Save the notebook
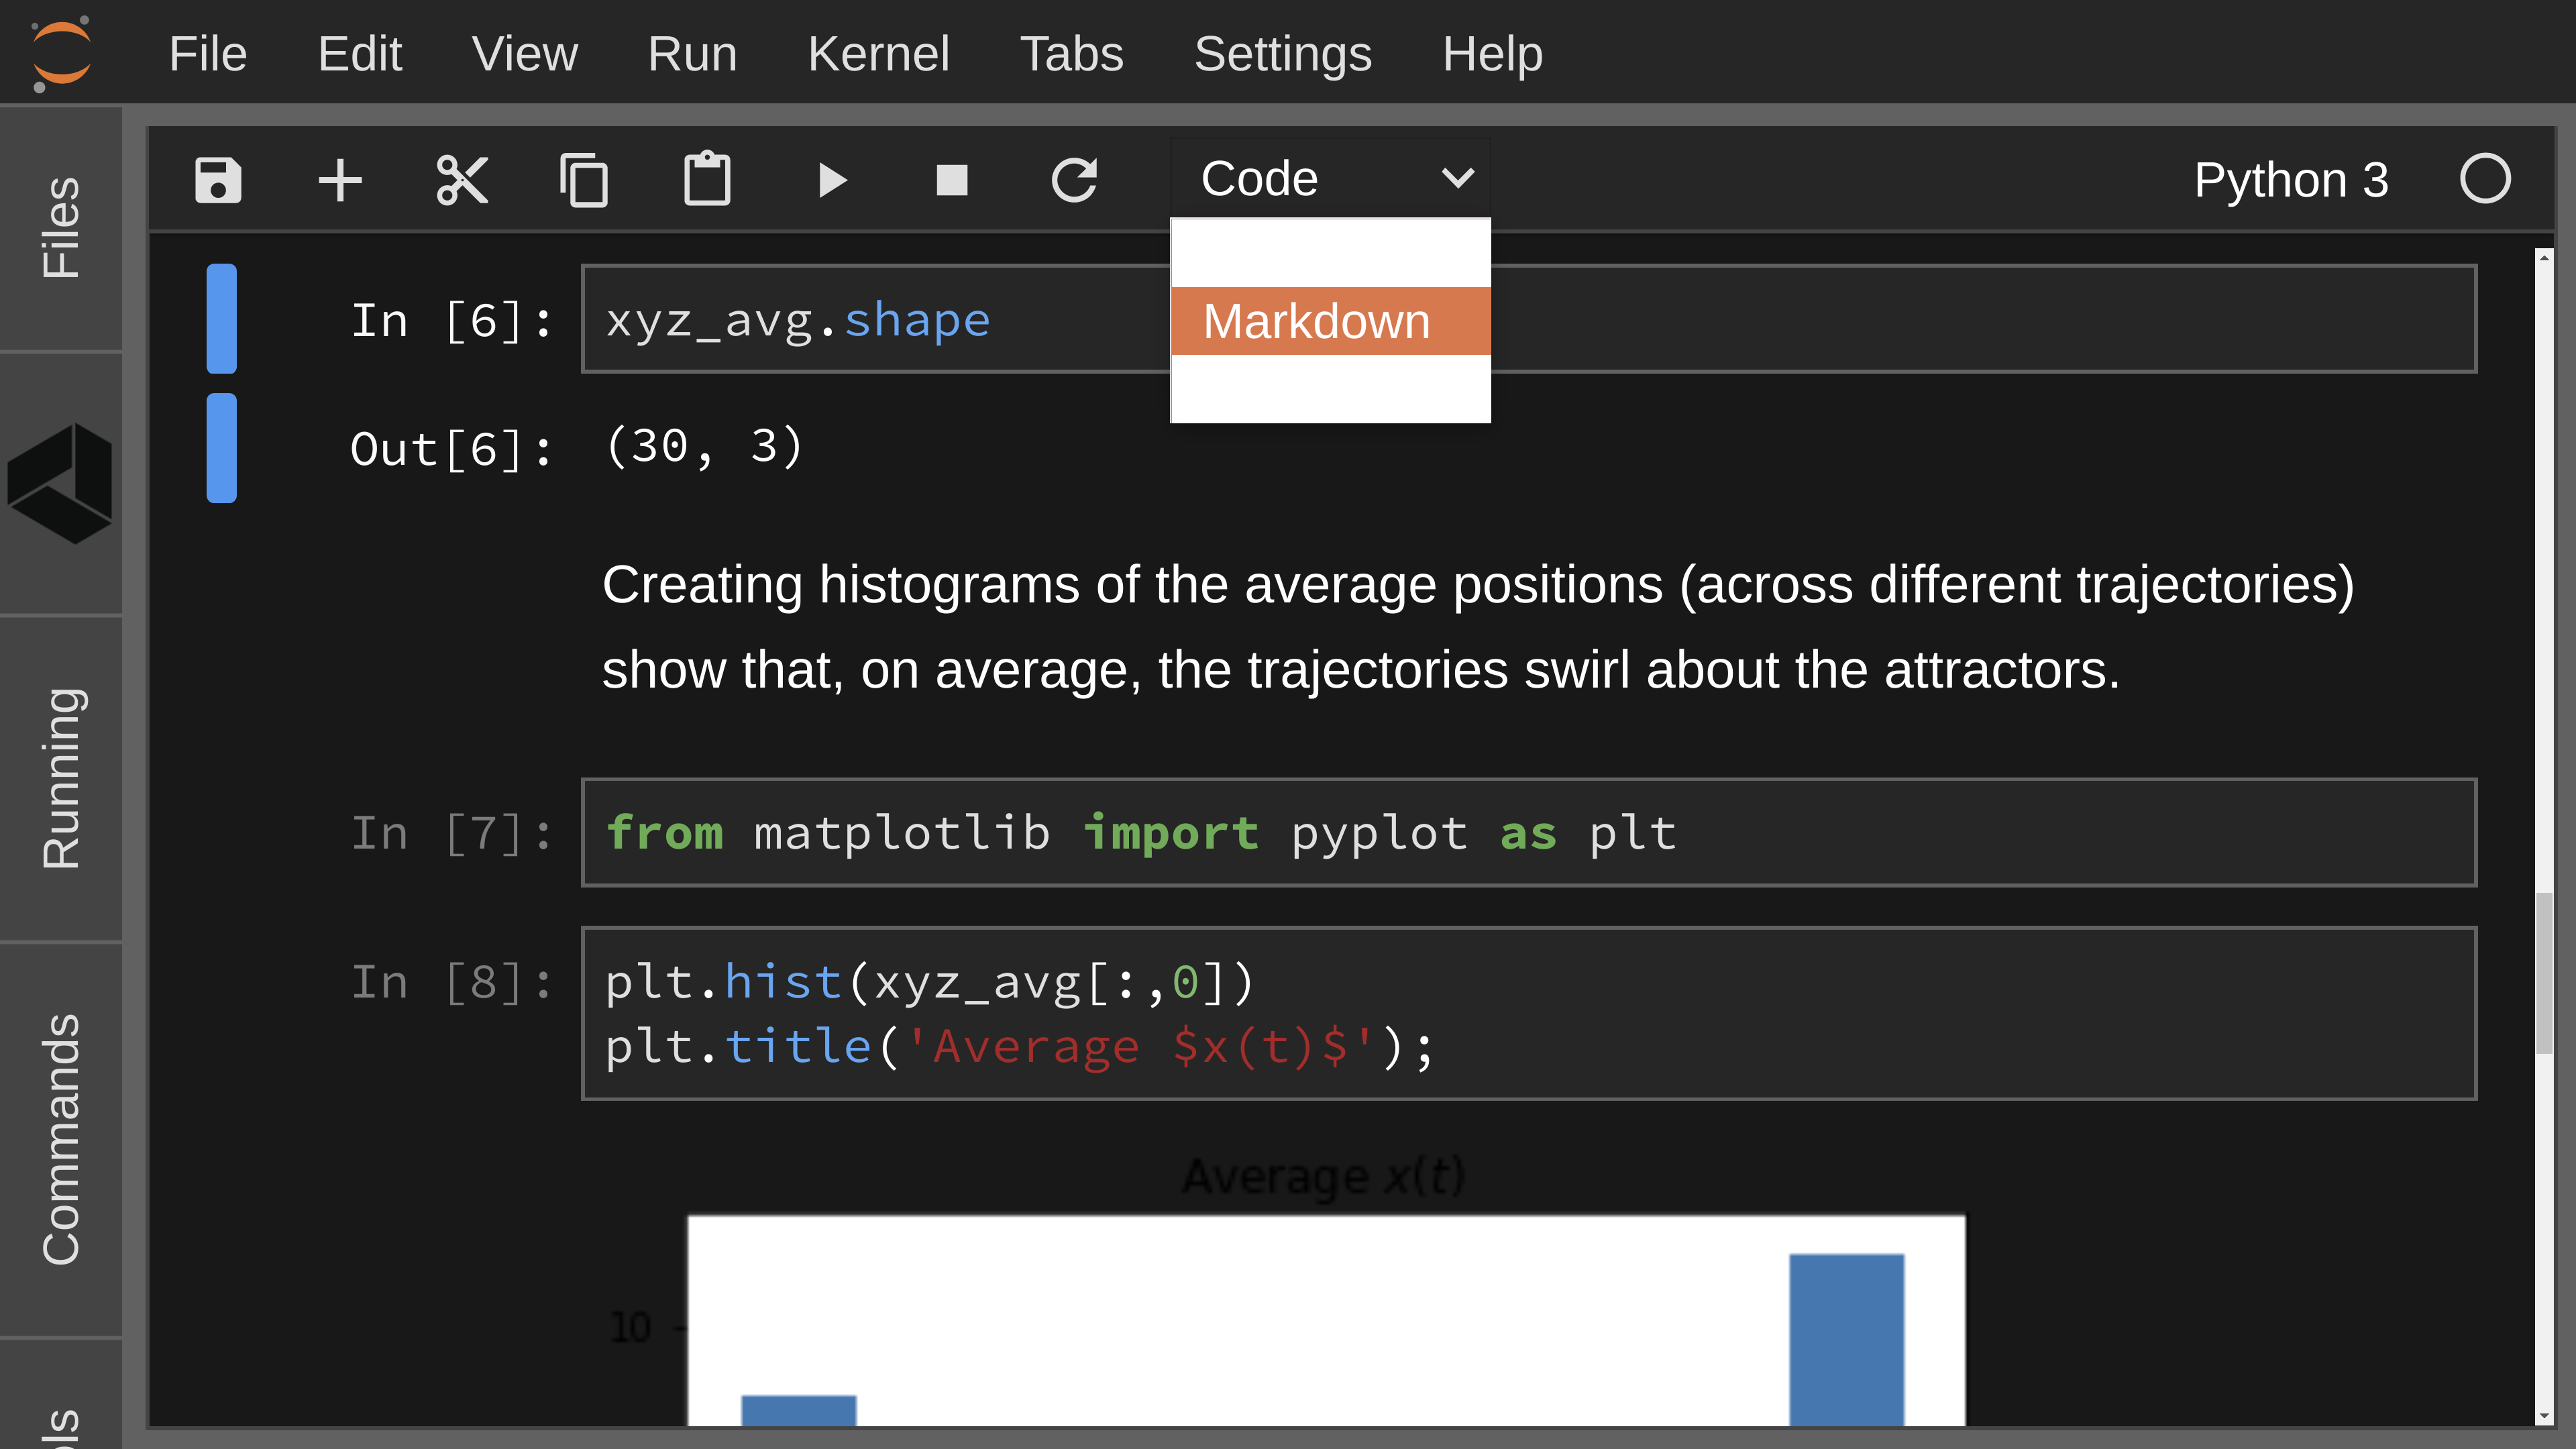This screenshot has width=2576, height=1449. click(x=218, y=179)
